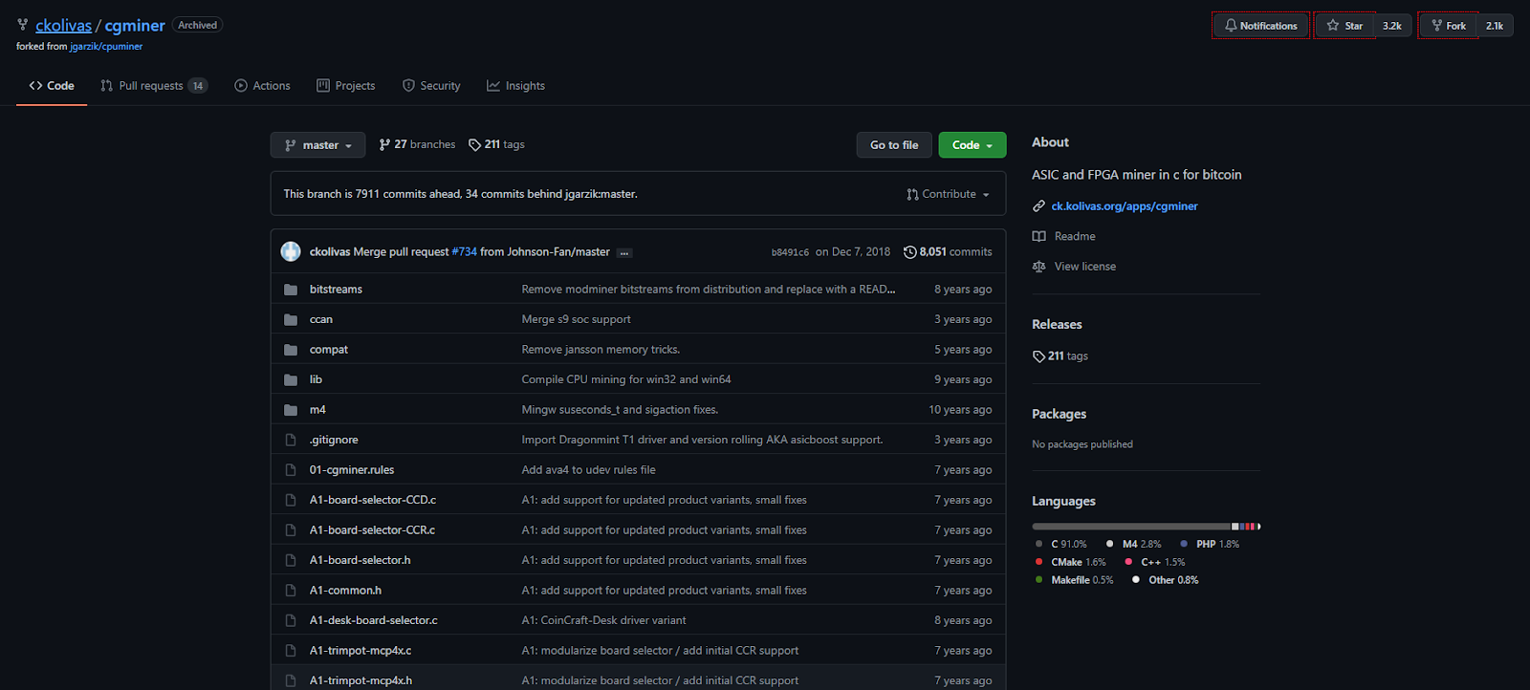Switch to the Code tab
The image size is (1530, 690).
[52, 86]
